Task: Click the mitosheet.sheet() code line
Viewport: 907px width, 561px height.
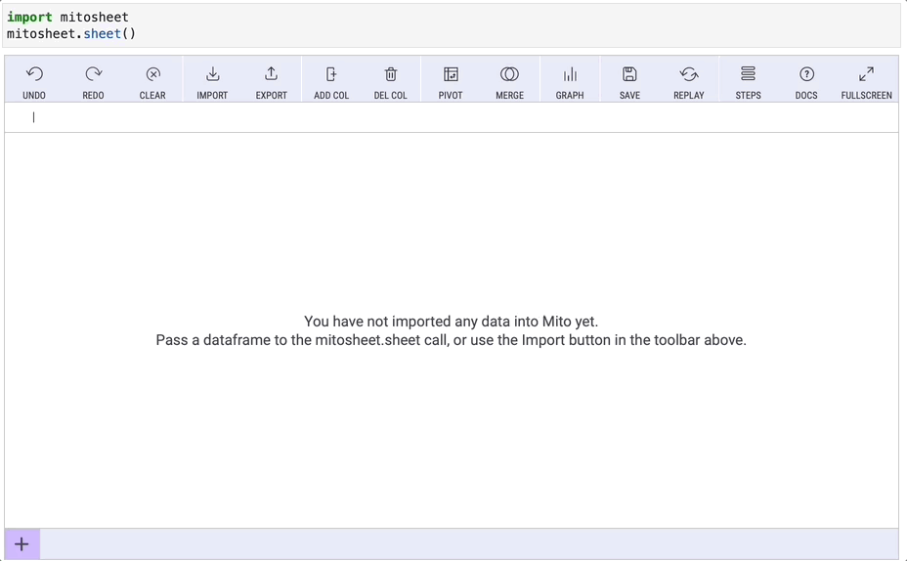Action: 71,33
